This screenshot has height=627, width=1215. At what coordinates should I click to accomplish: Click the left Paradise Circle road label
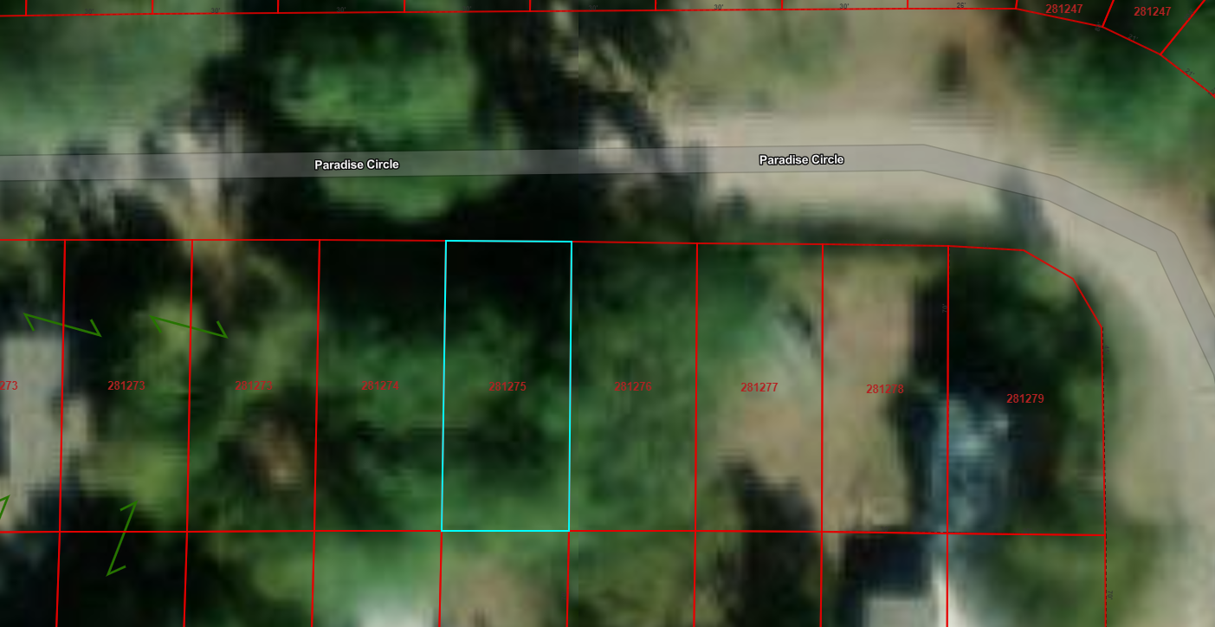click(356, 165)
